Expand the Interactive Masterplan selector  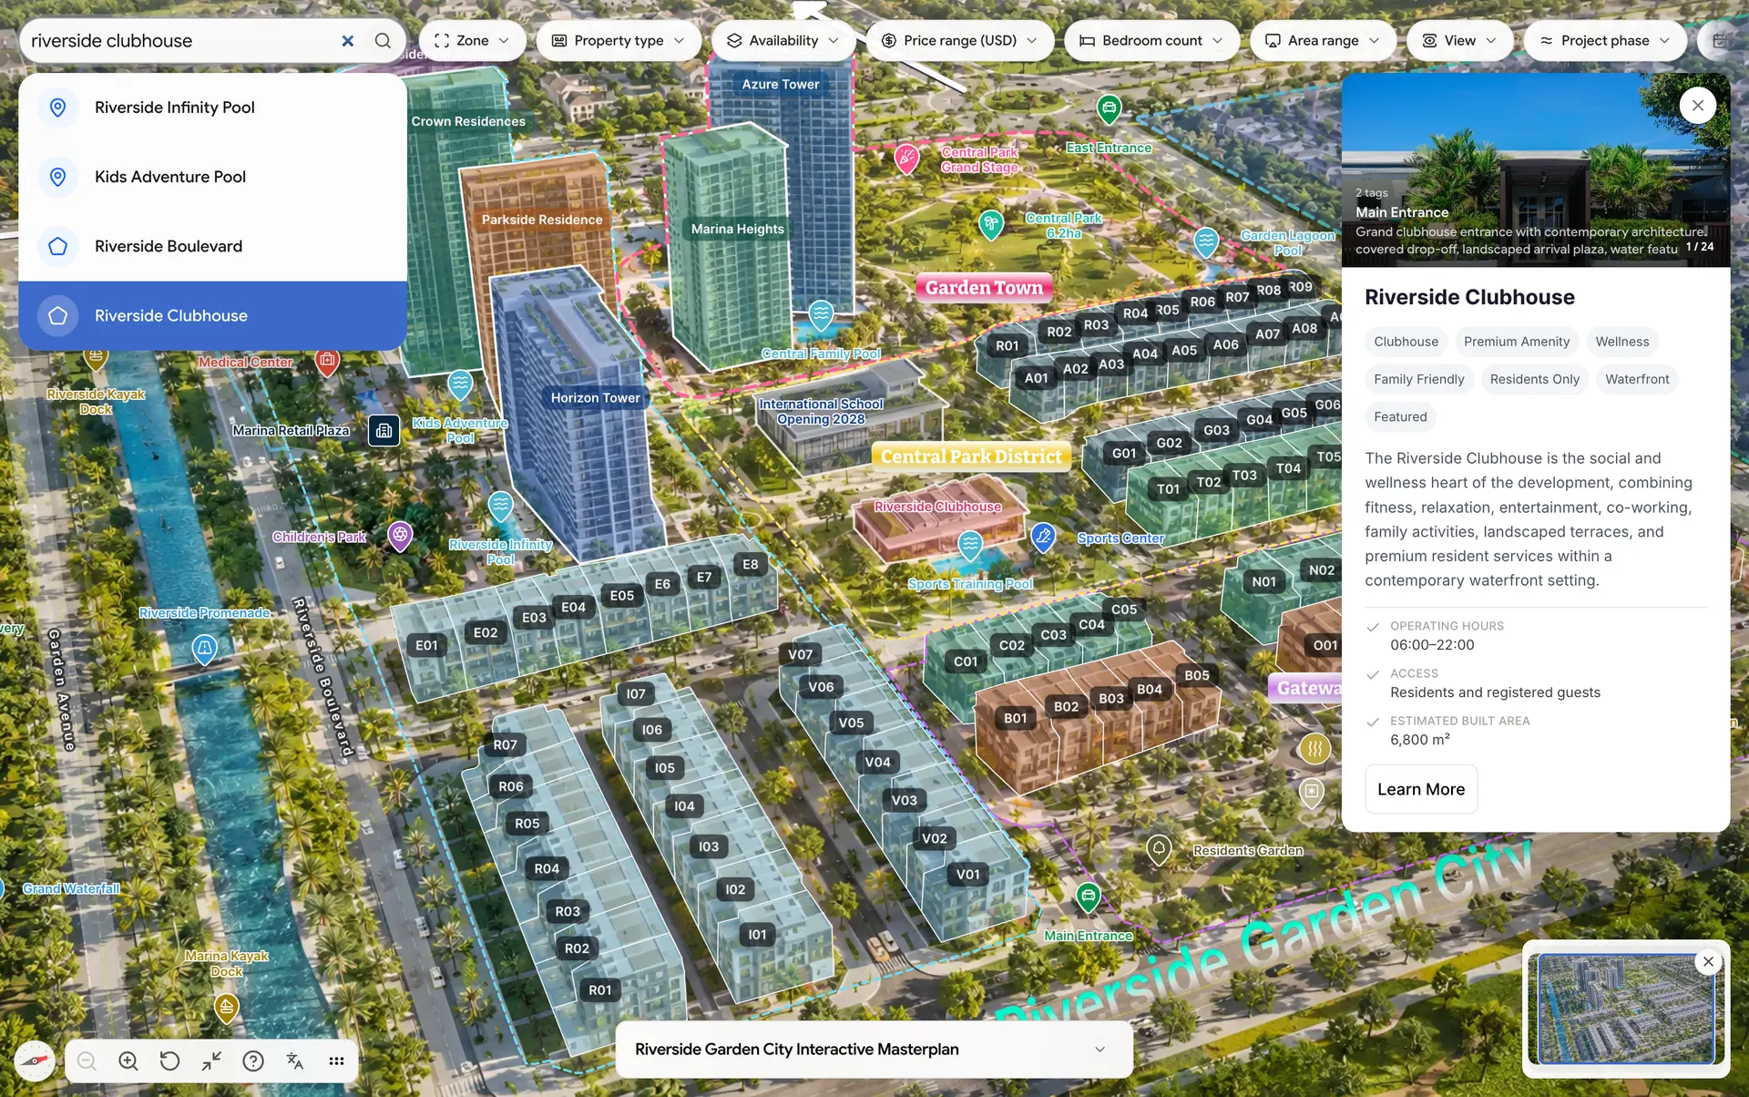coord(874,1050)
